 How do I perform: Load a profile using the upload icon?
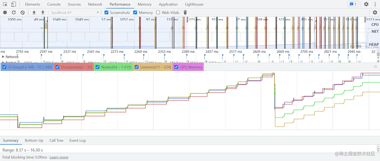click(x=34, y=13)
